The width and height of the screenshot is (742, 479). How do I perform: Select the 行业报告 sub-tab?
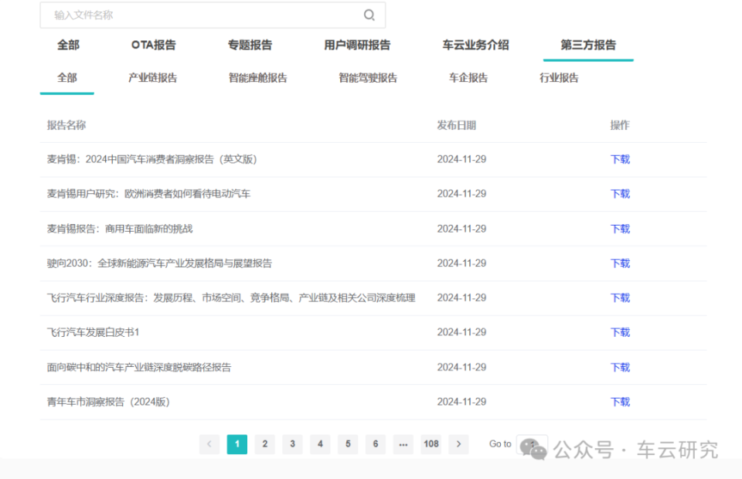click(559, 78)
